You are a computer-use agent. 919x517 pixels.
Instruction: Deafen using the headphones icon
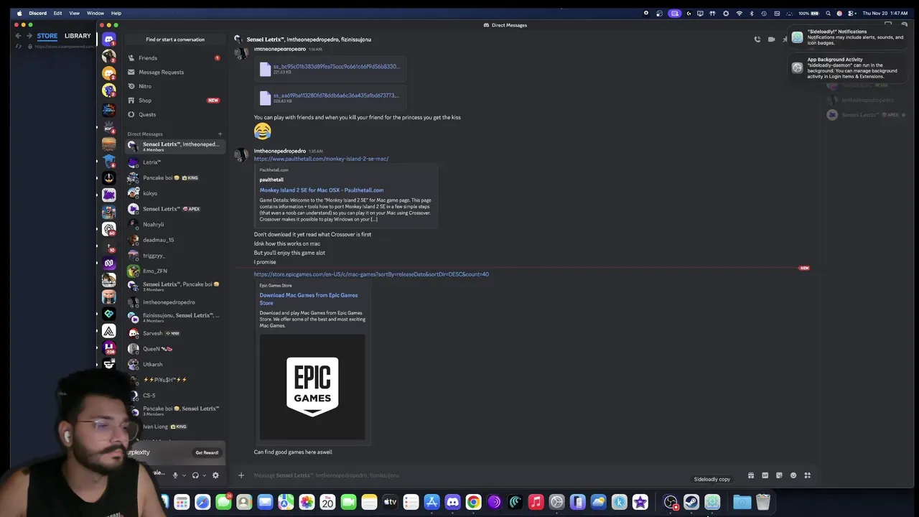[x=195, y=475]
